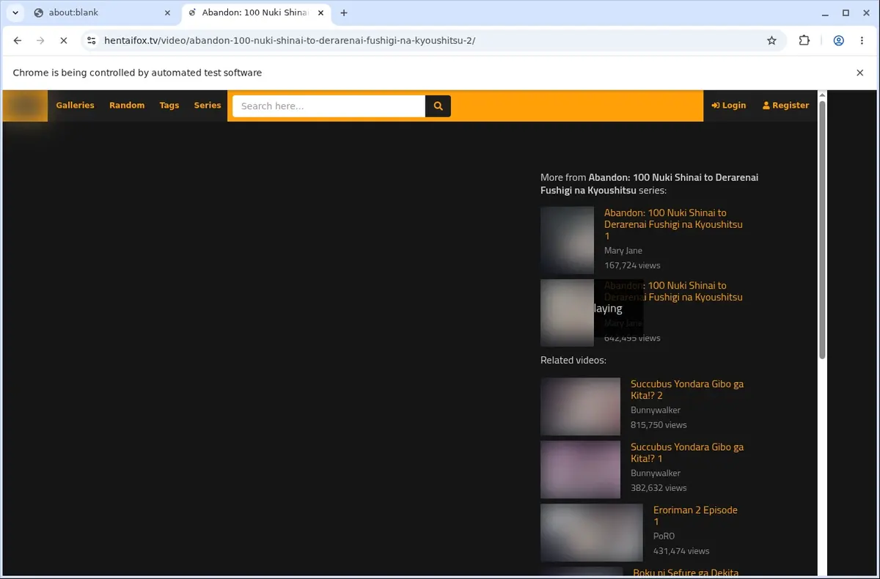
Task: Open Chrome's three-dot menu
Action: (x=861, y=40)
